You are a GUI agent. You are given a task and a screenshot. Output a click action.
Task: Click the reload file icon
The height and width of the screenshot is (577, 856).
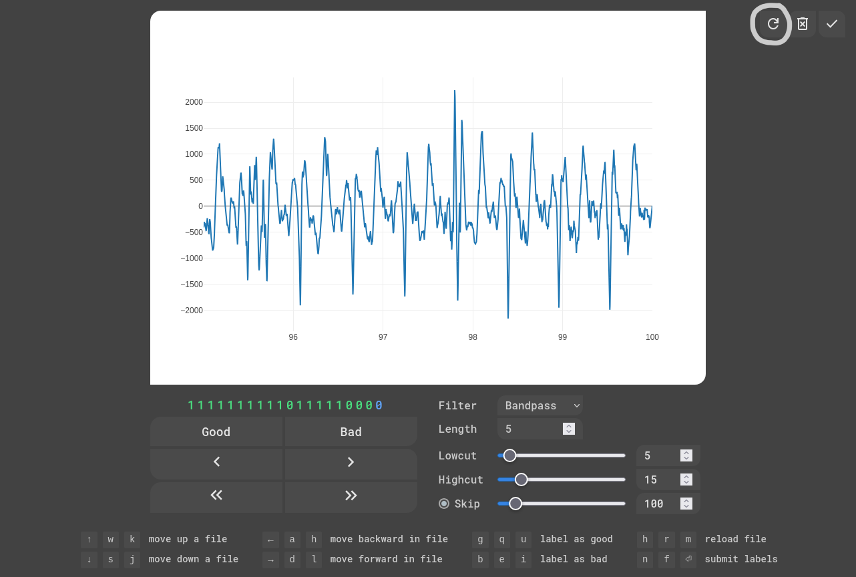[773, 24]
